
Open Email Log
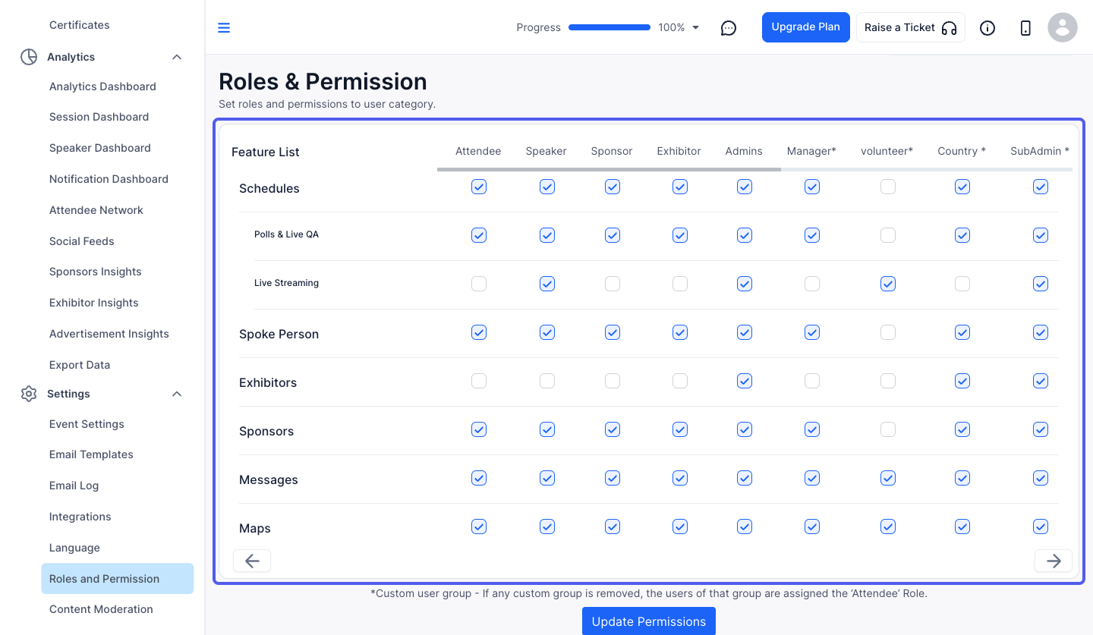pyautogui.click(x=74, y=486)
